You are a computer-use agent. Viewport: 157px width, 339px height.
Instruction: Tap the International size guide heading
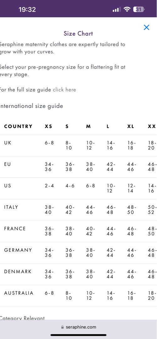(32, 106)
